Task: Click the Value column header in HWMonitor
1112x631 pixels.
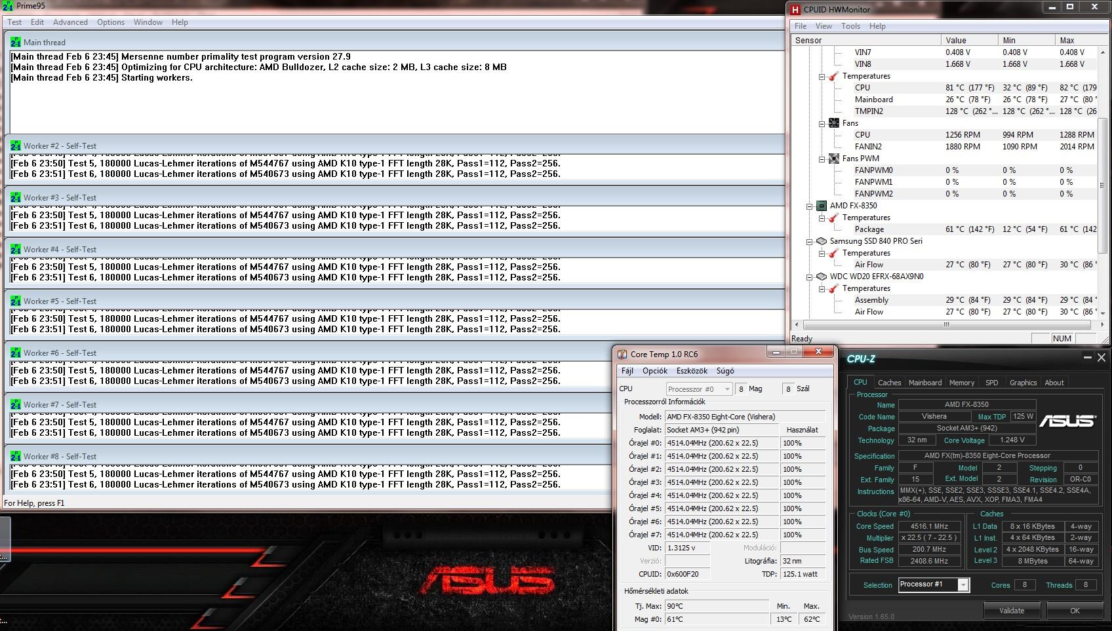Action: click(969, 40)
